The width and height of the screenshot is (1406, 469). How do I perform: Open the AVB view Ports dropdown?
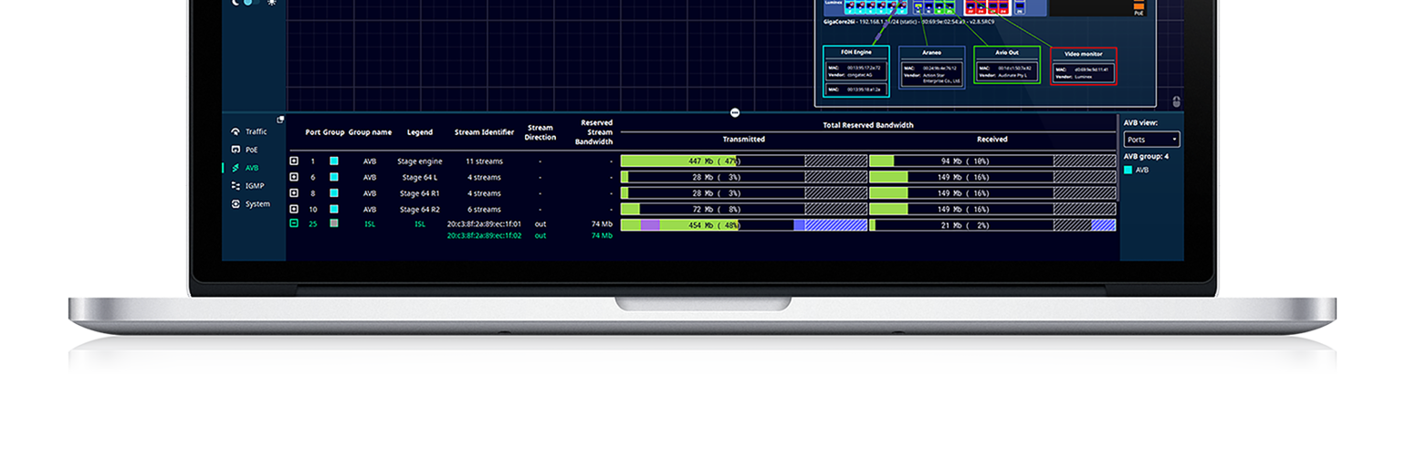click(1151, 140)
